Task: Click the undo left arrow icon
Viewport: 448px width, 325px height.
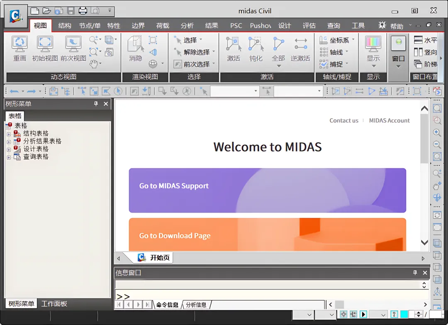Action: (x=14, y=91)
